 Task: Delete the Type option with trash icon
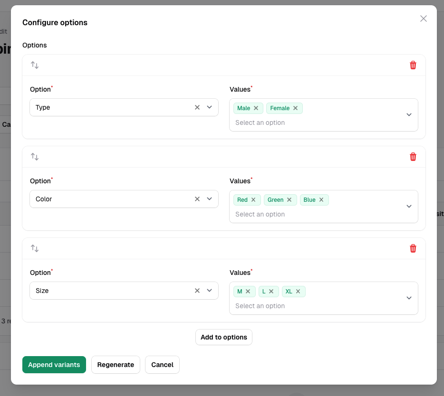click(x=413, y=65)
